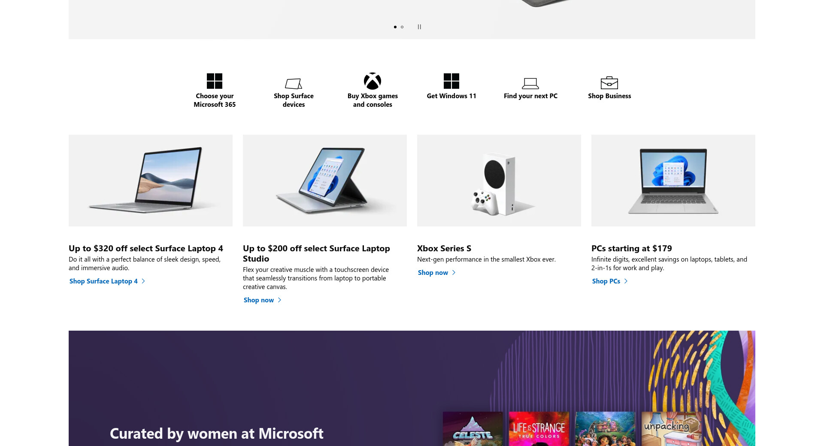Click the Up to $200 off Surface Laptop Studio heading
The image size is (824, 446).
tap(316, 253)
